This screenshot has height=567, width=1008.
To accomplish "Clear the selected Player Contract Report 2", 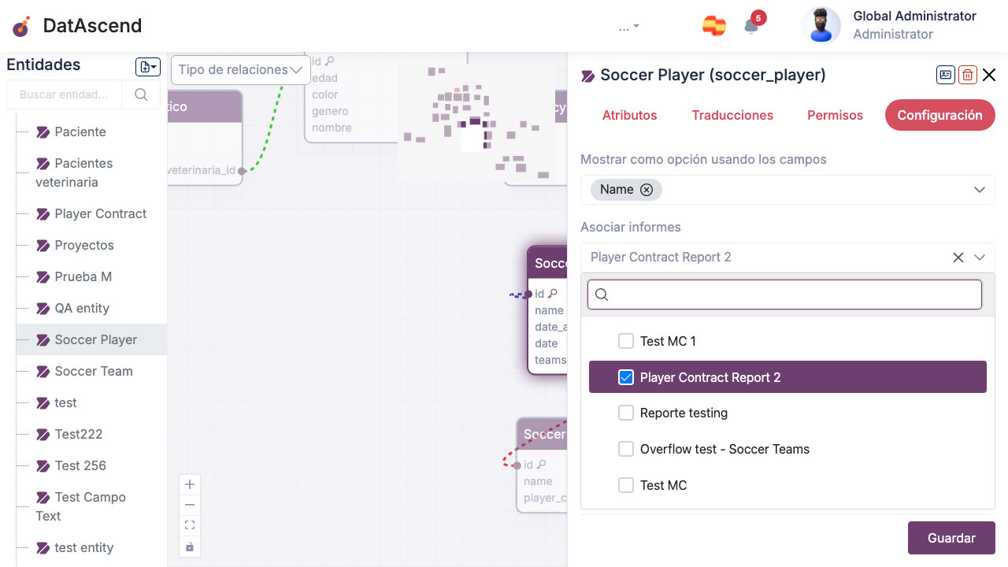I will pyautogui.click(x=958, y=258).
